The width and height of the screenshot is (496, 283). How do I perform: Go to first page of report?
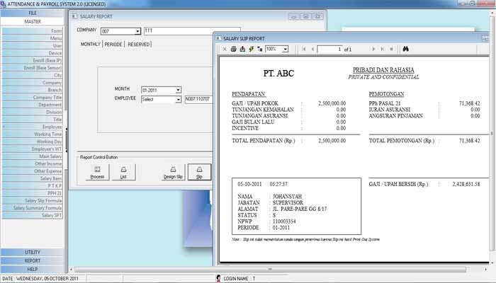[x=304, y=49]
